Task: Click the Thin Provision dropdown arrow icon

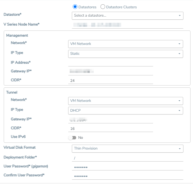Action: pos(179,149)
